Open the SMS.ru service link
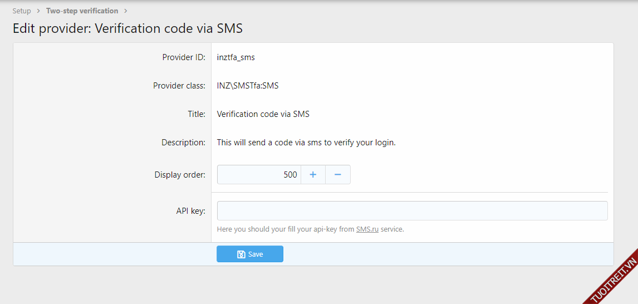Viewport: 638px width, 304px height. [367, 229]
